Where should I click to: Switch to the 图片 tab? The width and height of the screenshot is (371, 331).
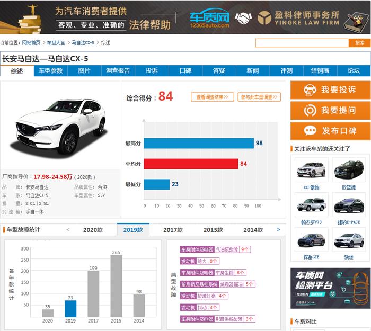coord(84,70)
